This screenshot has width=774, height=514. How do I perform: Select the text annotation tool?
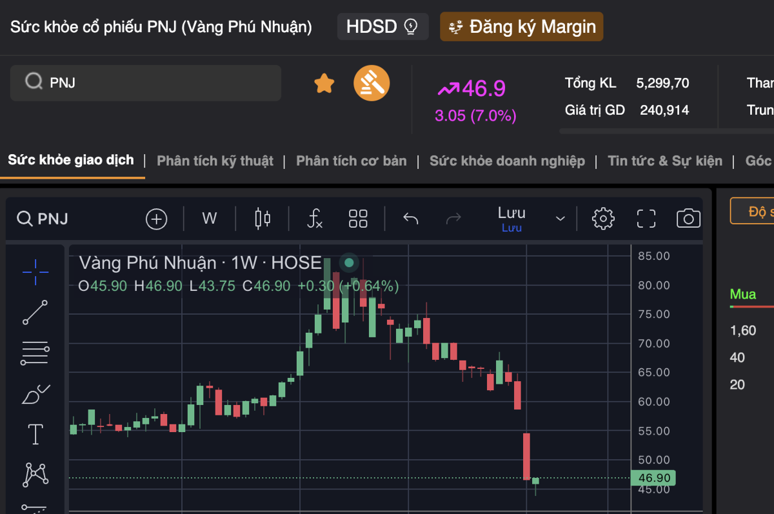click(35, 434)
